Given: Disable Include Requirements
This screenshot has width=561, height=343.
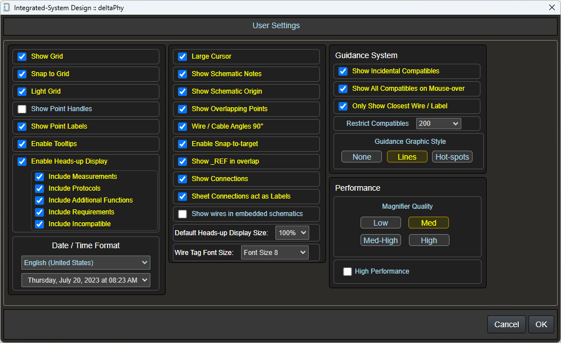Looking at the screenshot, I should pyautogui.click(x=39, y=212).
